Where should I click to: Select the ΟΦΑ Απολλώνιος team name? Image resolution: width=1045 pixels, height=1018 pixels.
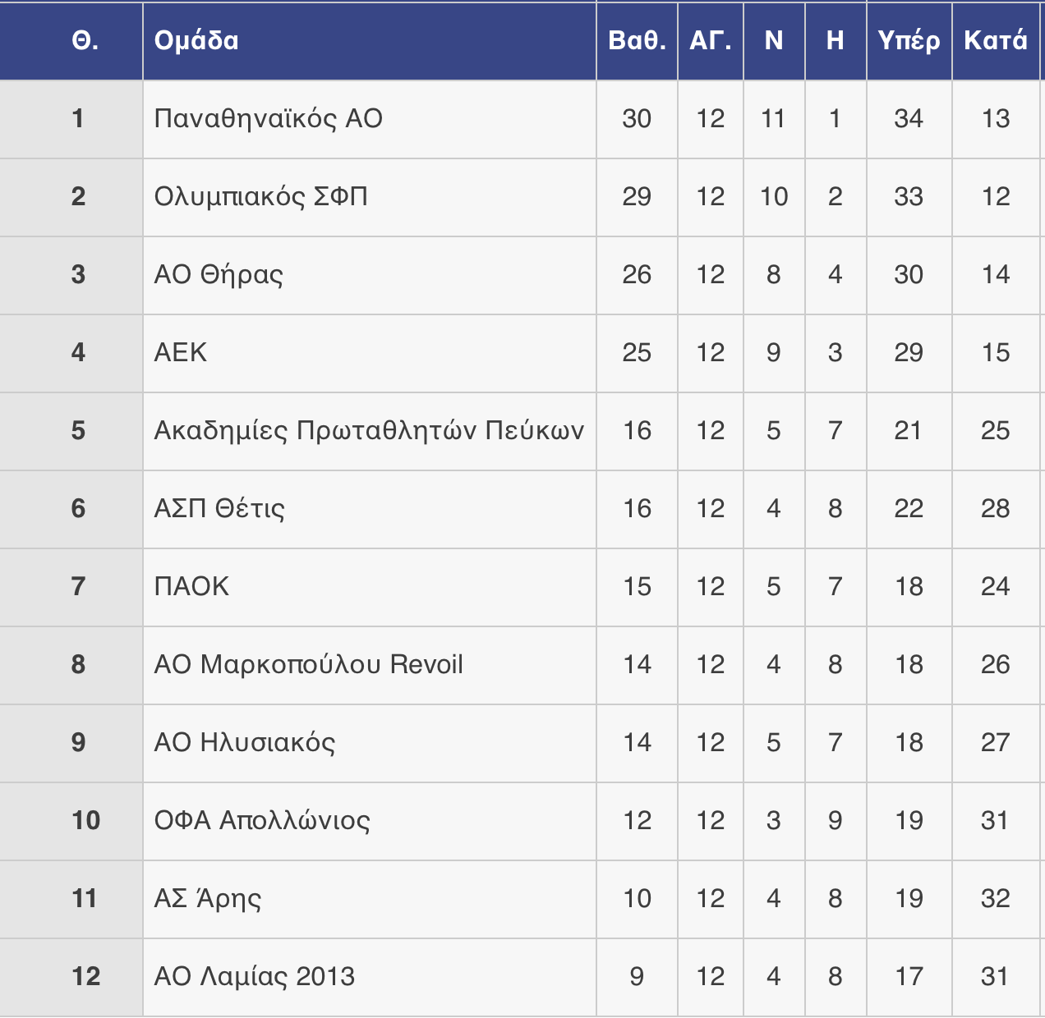tap(262, 821)
